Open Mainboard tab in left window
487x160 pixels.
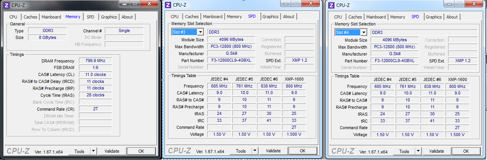point(51,17)
